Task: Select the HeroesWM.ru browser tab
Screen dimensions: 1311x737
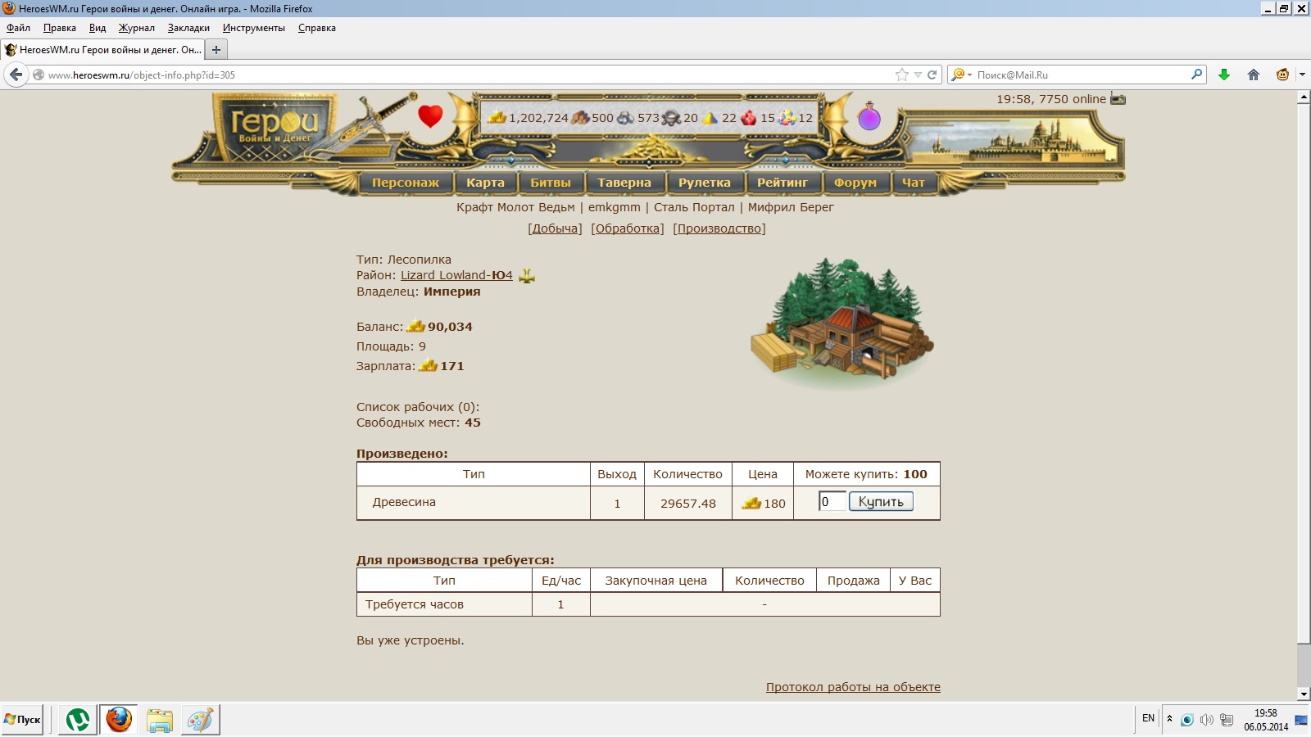Action: tap(103, 50)
